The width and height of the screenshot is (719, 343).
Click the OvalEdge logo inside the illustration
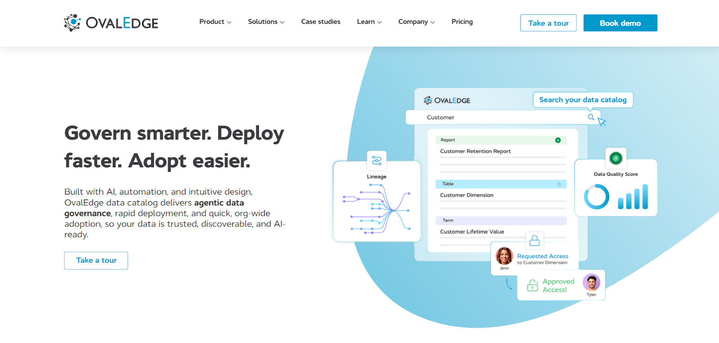pos(447,100)
